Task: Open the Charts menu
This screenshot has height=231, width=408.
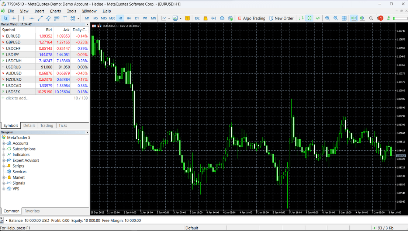Action: (x=55, y=11)
